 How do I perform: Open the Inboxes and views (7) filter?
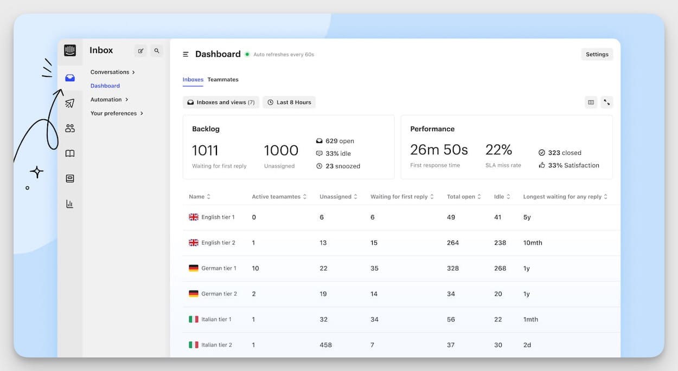(x=221, y=102)
